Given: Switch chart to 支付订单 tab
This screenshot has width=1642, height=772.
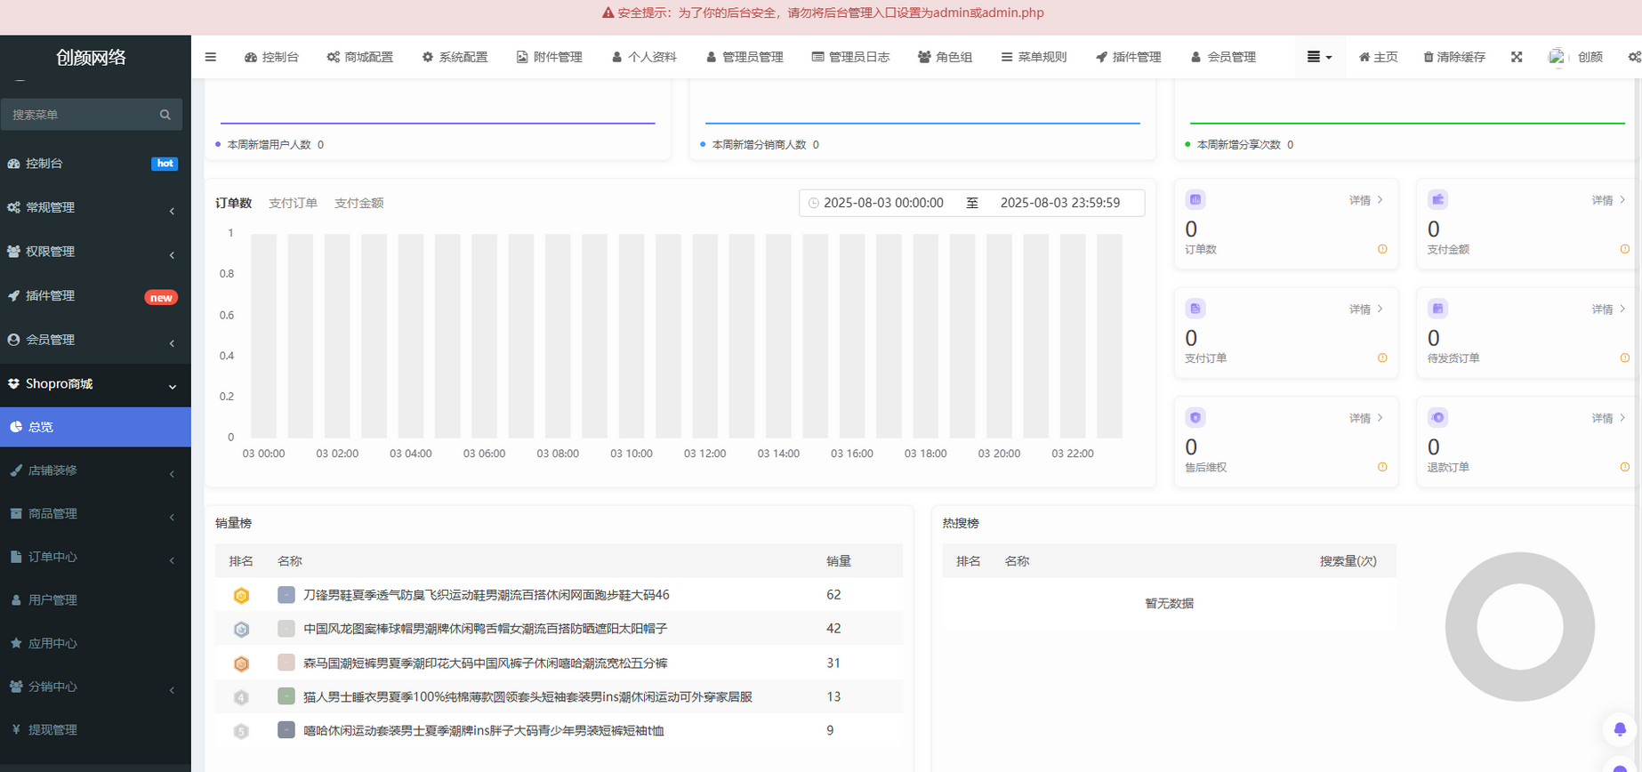Looking at the screenshot, I should click(293, 203).
